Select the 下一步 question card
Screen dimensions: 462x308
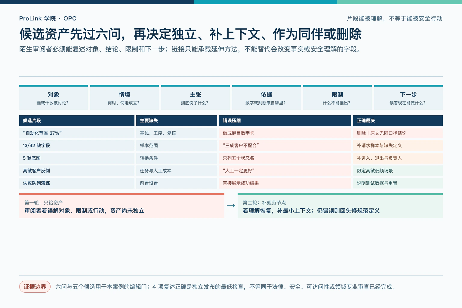pyautogui.click(x=408, y=97)
